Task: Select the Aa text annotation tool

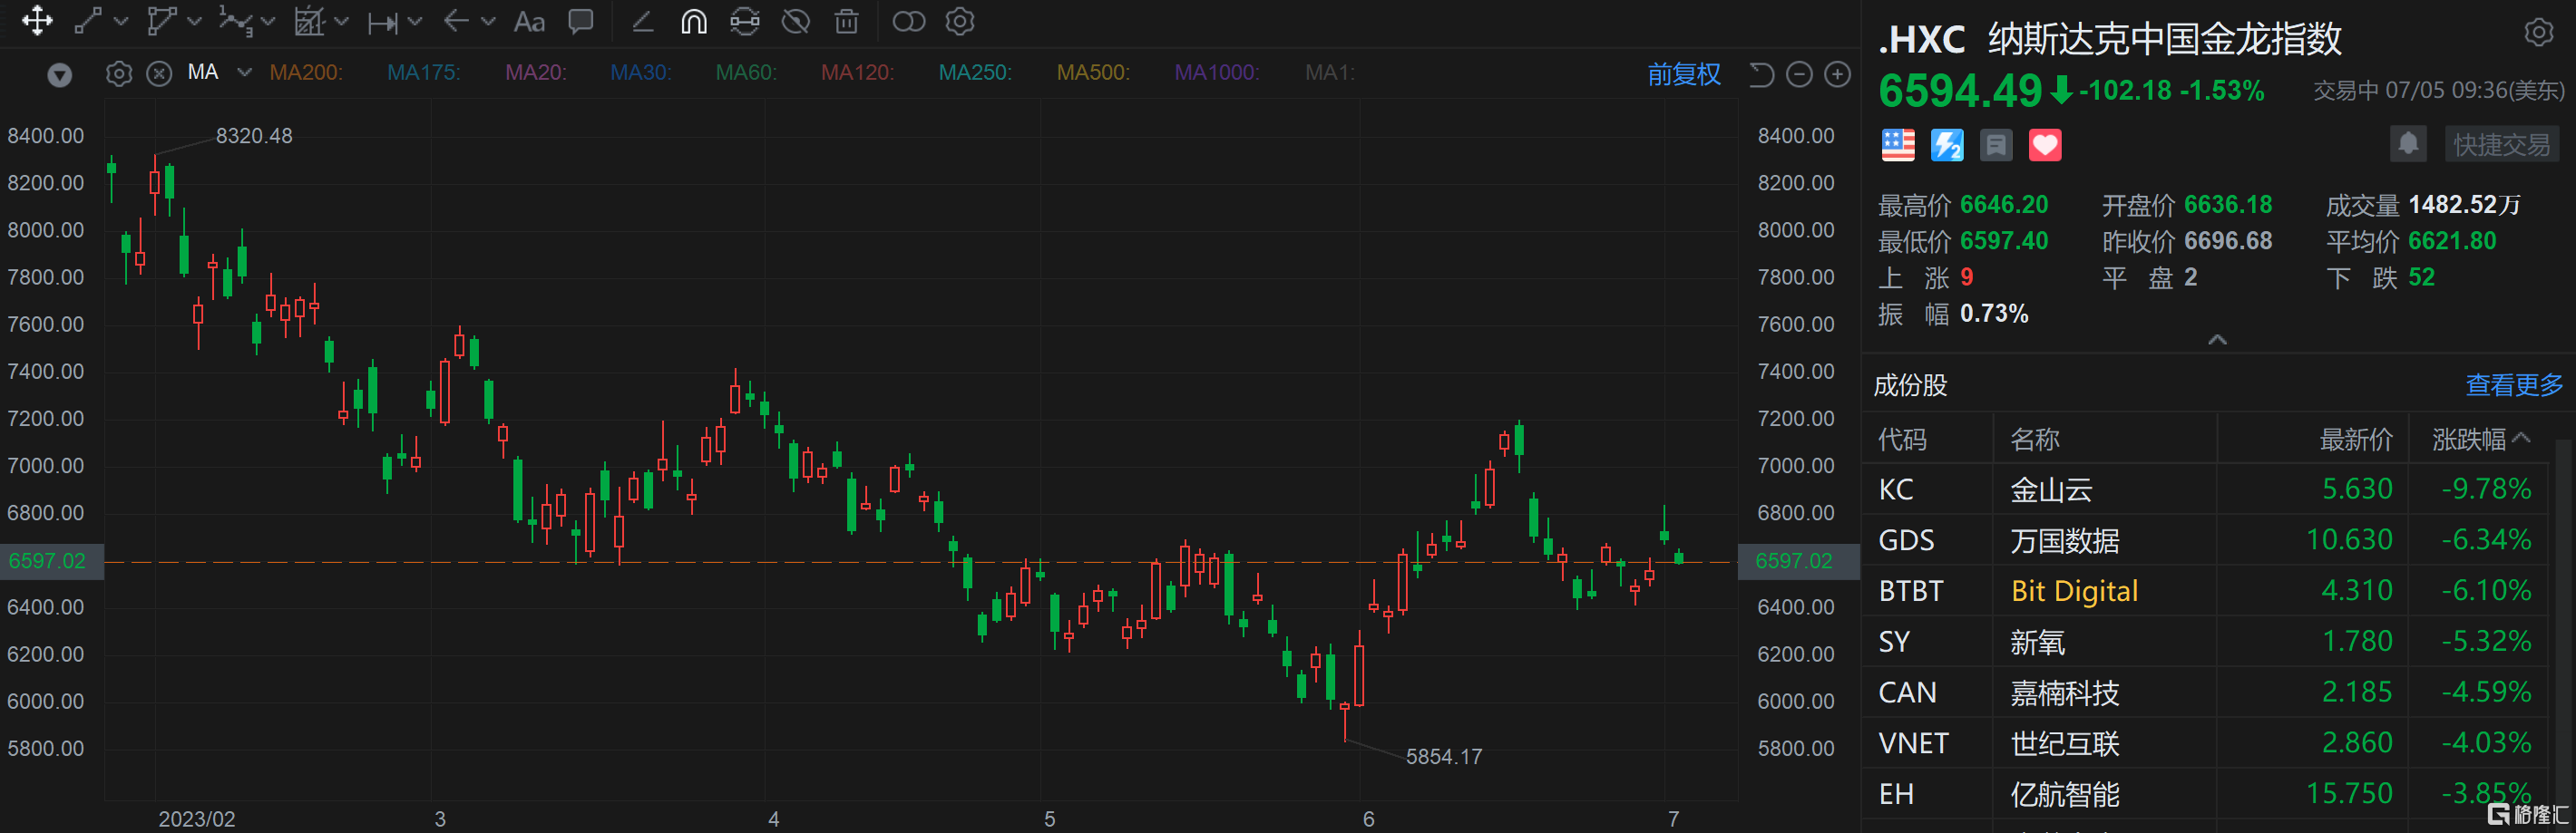Action: pos(529,22)
